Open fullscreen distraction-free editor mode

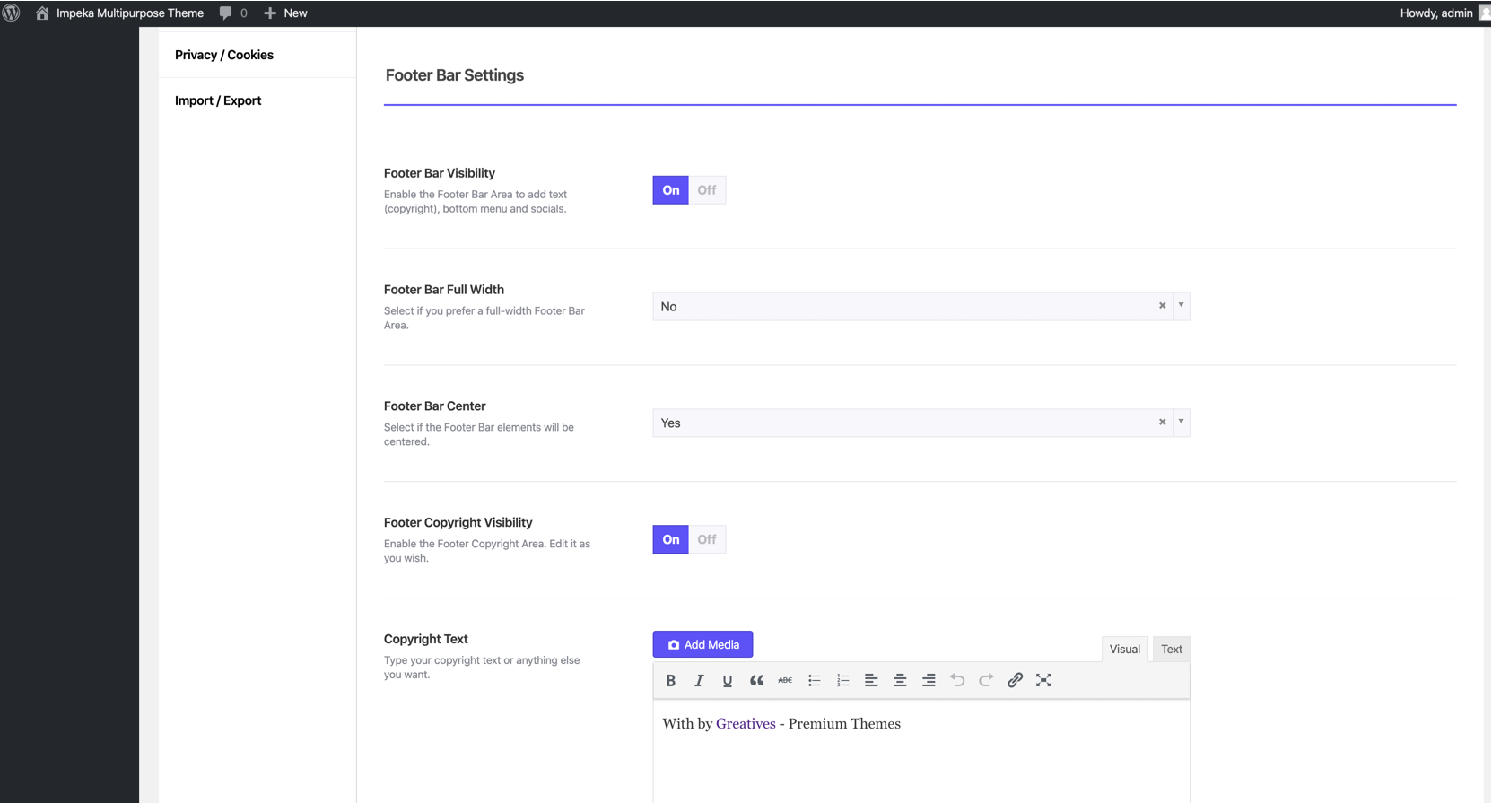(x=1043, y=680)
